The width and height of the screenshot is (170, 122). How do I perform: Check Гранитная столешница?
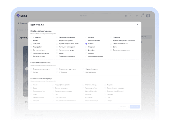(x=57, y=56)
